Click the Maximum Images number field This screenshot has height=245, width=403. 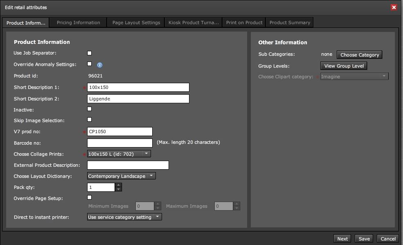coord(224,206)
